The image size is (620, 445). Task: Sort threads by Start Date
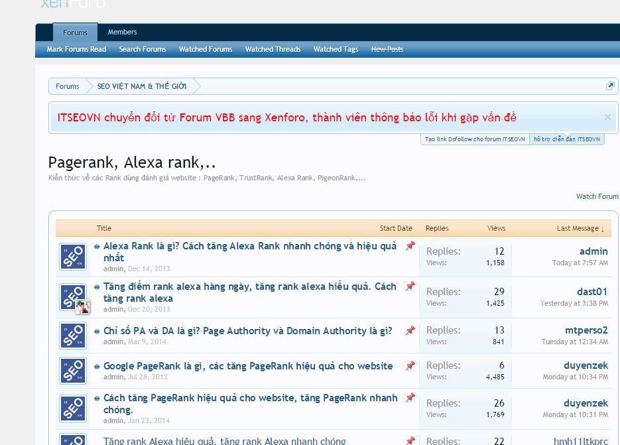[x=396, y=228]
